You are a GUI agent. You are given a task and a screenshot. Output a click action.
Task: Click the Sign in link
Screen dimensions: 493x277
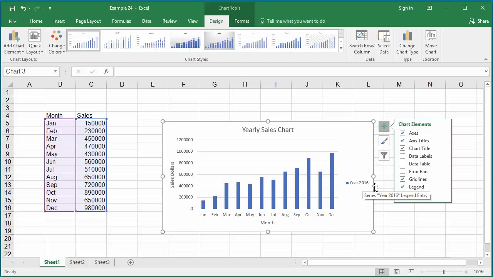(x=406, y=8)
